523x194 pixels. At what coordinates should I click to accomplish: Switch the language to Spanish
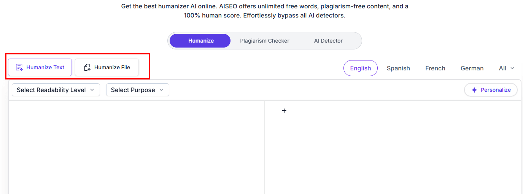[x=398, y=68]
